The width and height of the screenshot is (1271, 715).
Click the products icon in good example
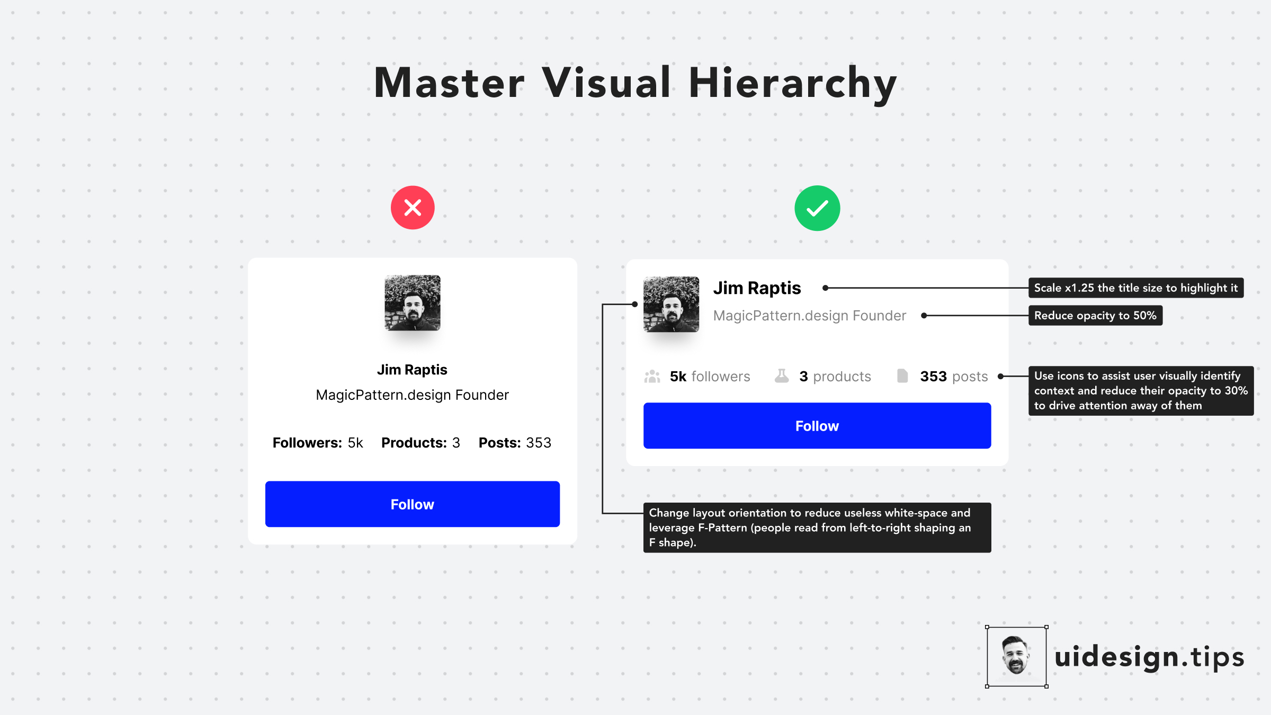[781, 377]
